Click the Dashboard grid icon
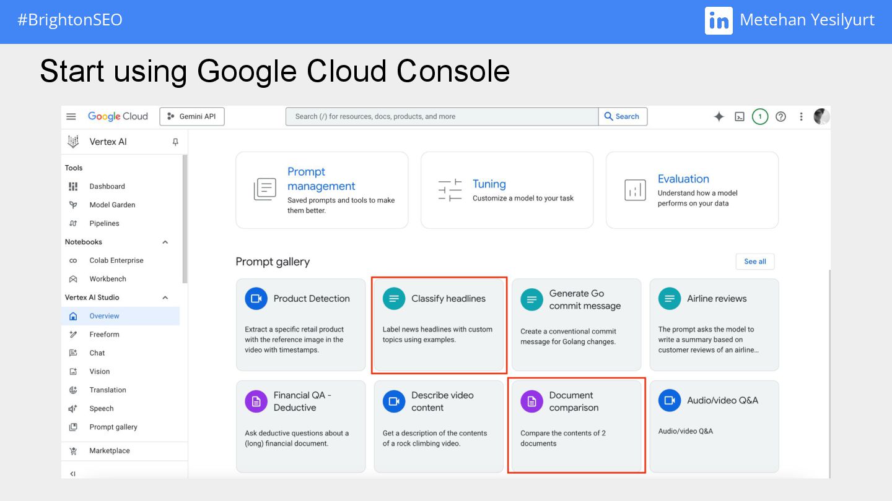Screen dimensions: 892x501 point(73,186)
